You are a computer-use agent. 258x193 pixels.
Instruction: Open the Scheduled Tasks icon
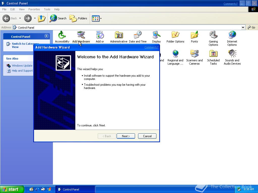point(213,58)
